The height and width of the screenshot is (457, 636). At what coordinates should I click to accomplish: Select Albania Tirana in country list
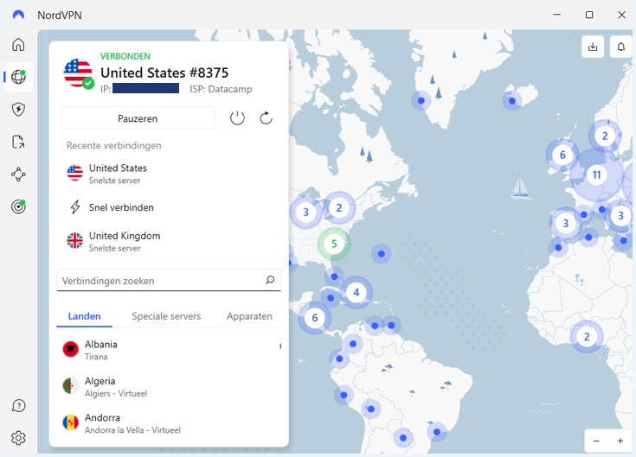tap(169, 350)
